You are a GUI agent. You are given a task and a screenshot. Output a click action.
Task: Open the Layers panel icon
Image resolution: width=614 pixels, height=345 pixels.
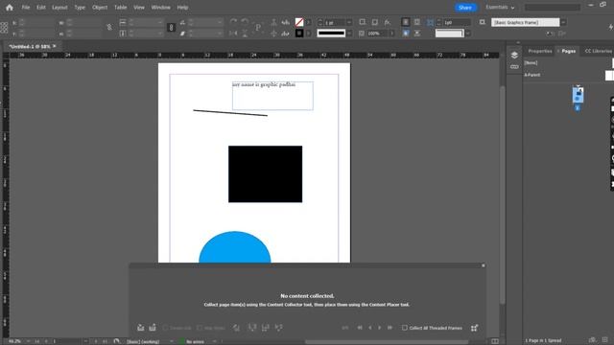pos(514,56)
